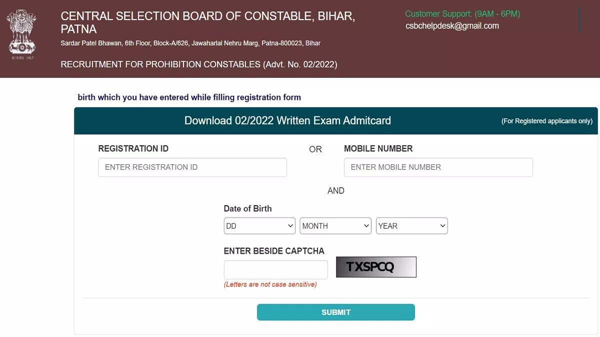Click the DD dropdown chevron arrow
Screen dimensions: 600x337
(290, 226)
